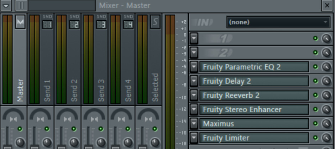Click the Master track pan knob
335x149 pixels.
tap(20, 142)
